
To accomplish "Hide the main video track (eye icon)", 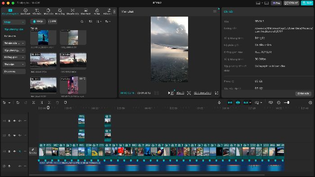I will click(x=14, y=151).
